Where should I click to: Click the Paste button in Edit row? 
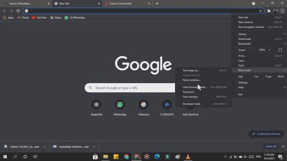coord(280,76)
